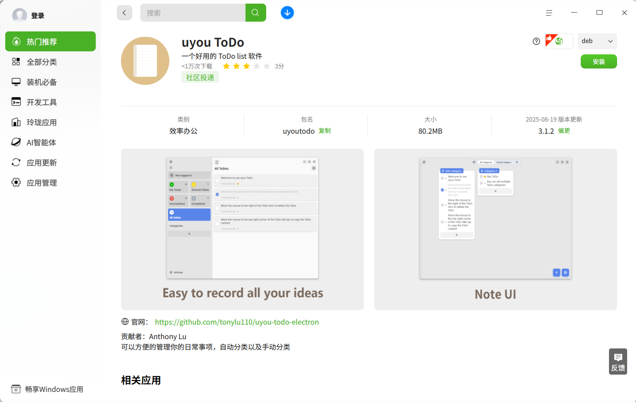Click 登录 to sign in
This screenshot has height=402, width=636.
(38, 16)
